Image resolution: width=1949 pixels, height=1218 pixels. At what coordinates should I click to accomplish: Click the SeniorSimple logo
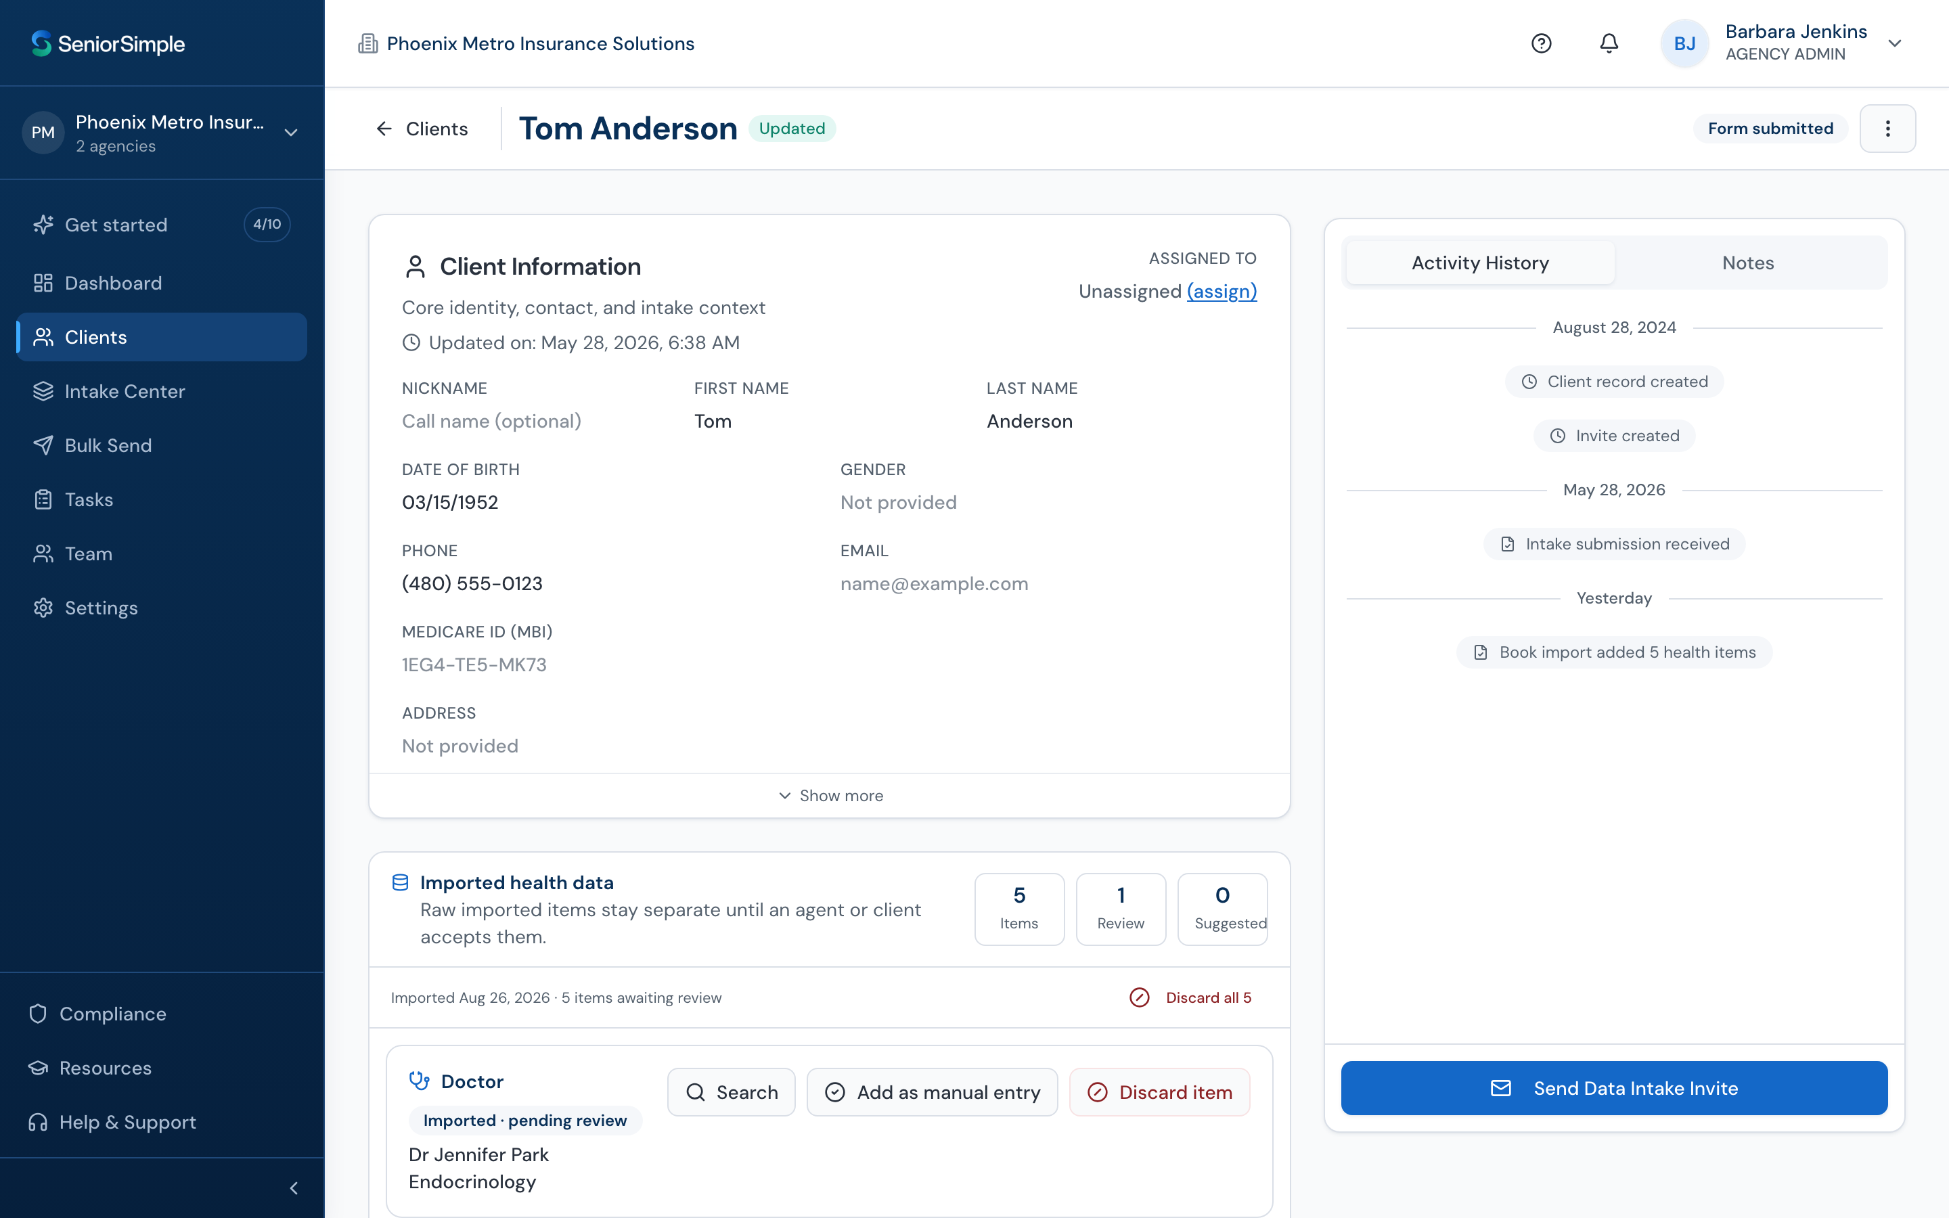point(108,43)
